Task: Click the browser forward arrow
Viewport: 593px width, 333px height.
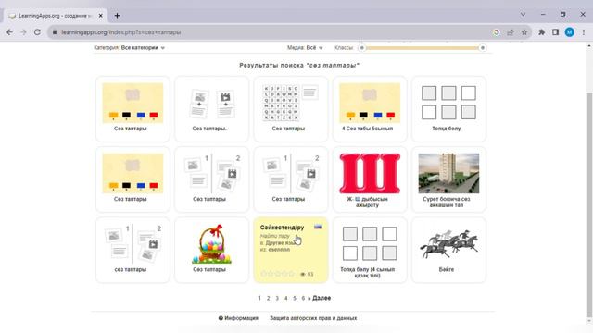Action: 23,32
